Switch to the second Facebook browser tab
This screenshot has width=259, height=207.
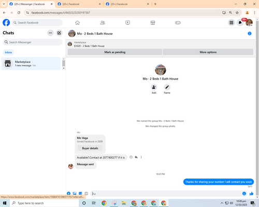pyautogui.click(x=79, y=4)
